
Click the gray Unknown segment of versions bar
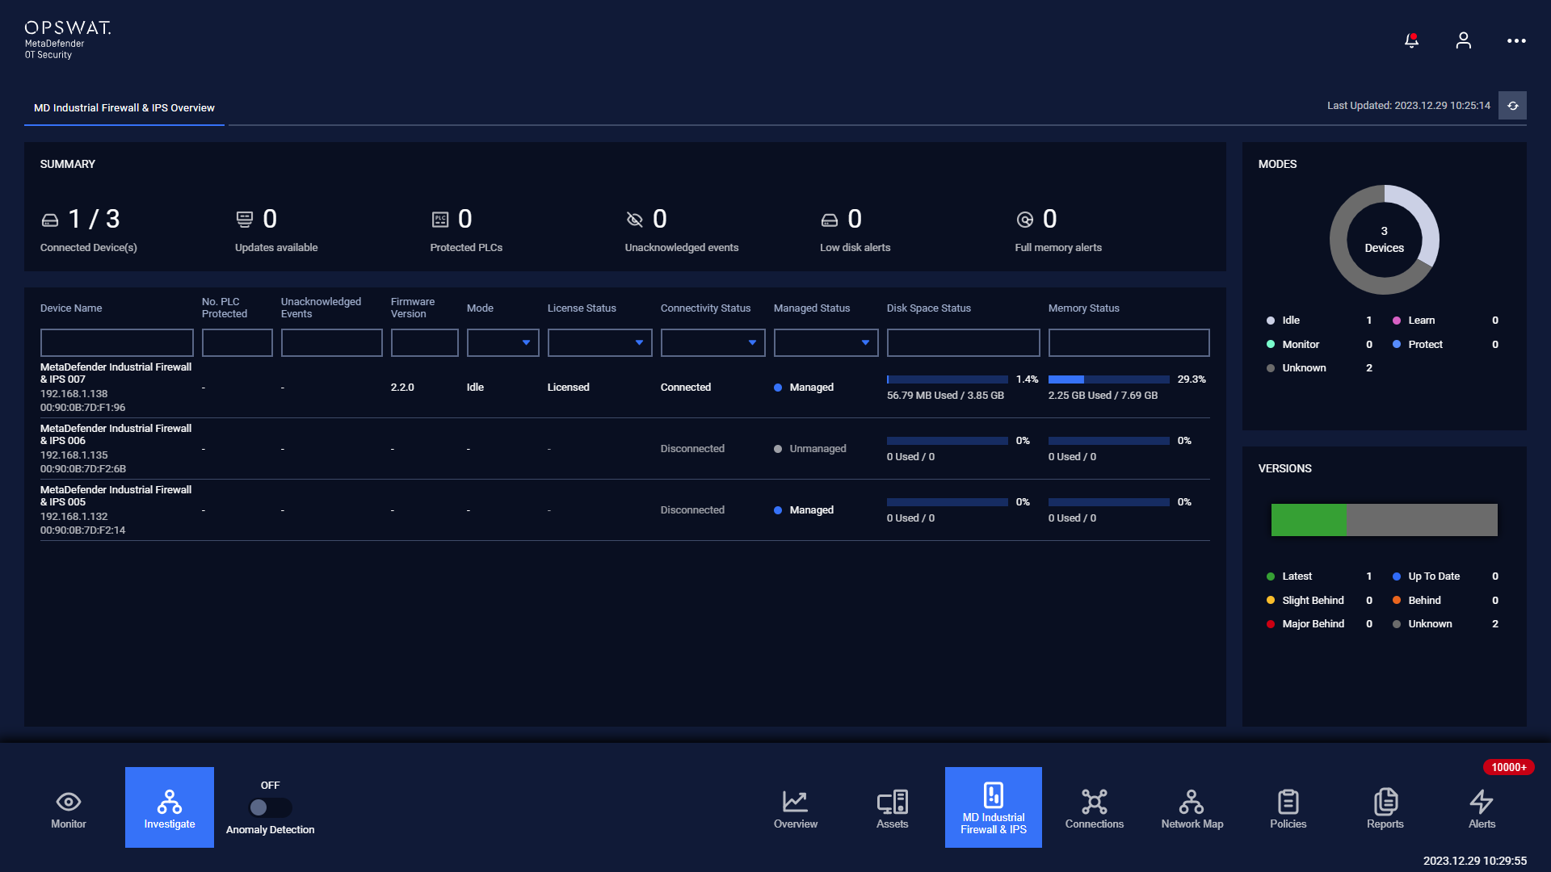coord(1422,520)
